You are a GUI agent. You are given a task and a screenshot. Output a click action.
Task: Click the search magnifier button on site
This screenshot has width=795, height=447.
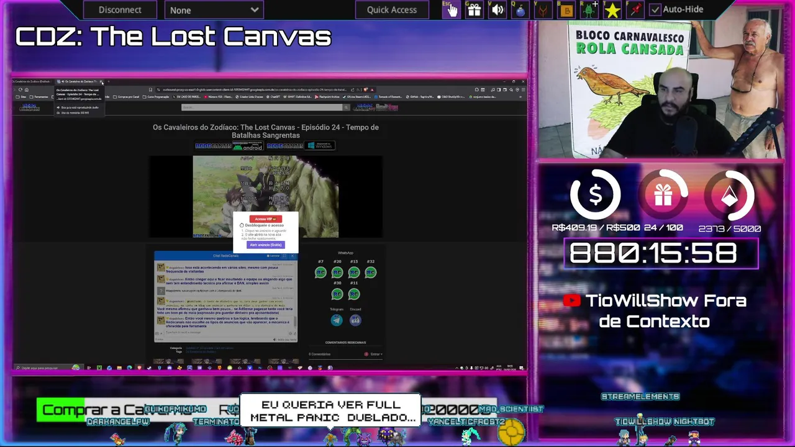pyautogui.click(x=347, y=107)
